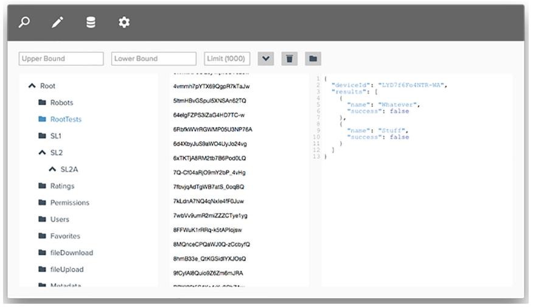Click the Ratings folder icon
This screenshot has width=533, height=308.
click(42, 186)
